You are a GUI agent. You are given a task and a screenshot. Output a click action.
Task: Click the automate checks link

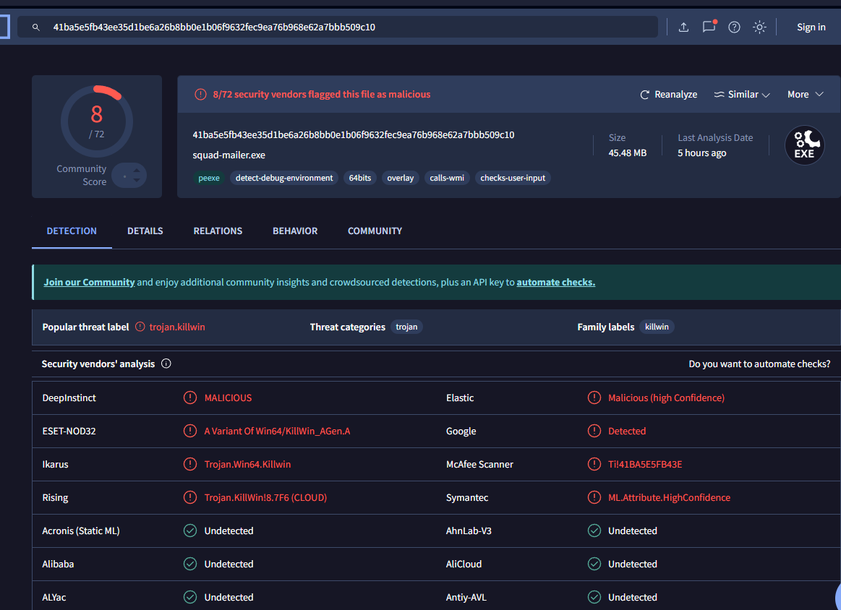point(555,282)
